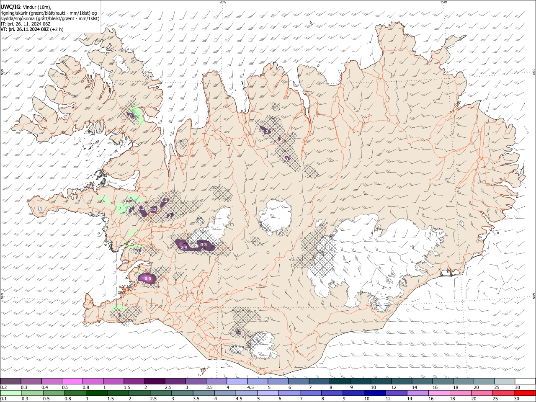Select the upper legend swatch between 20 and 25
The image size is (536, 402).
coord(484,381)
